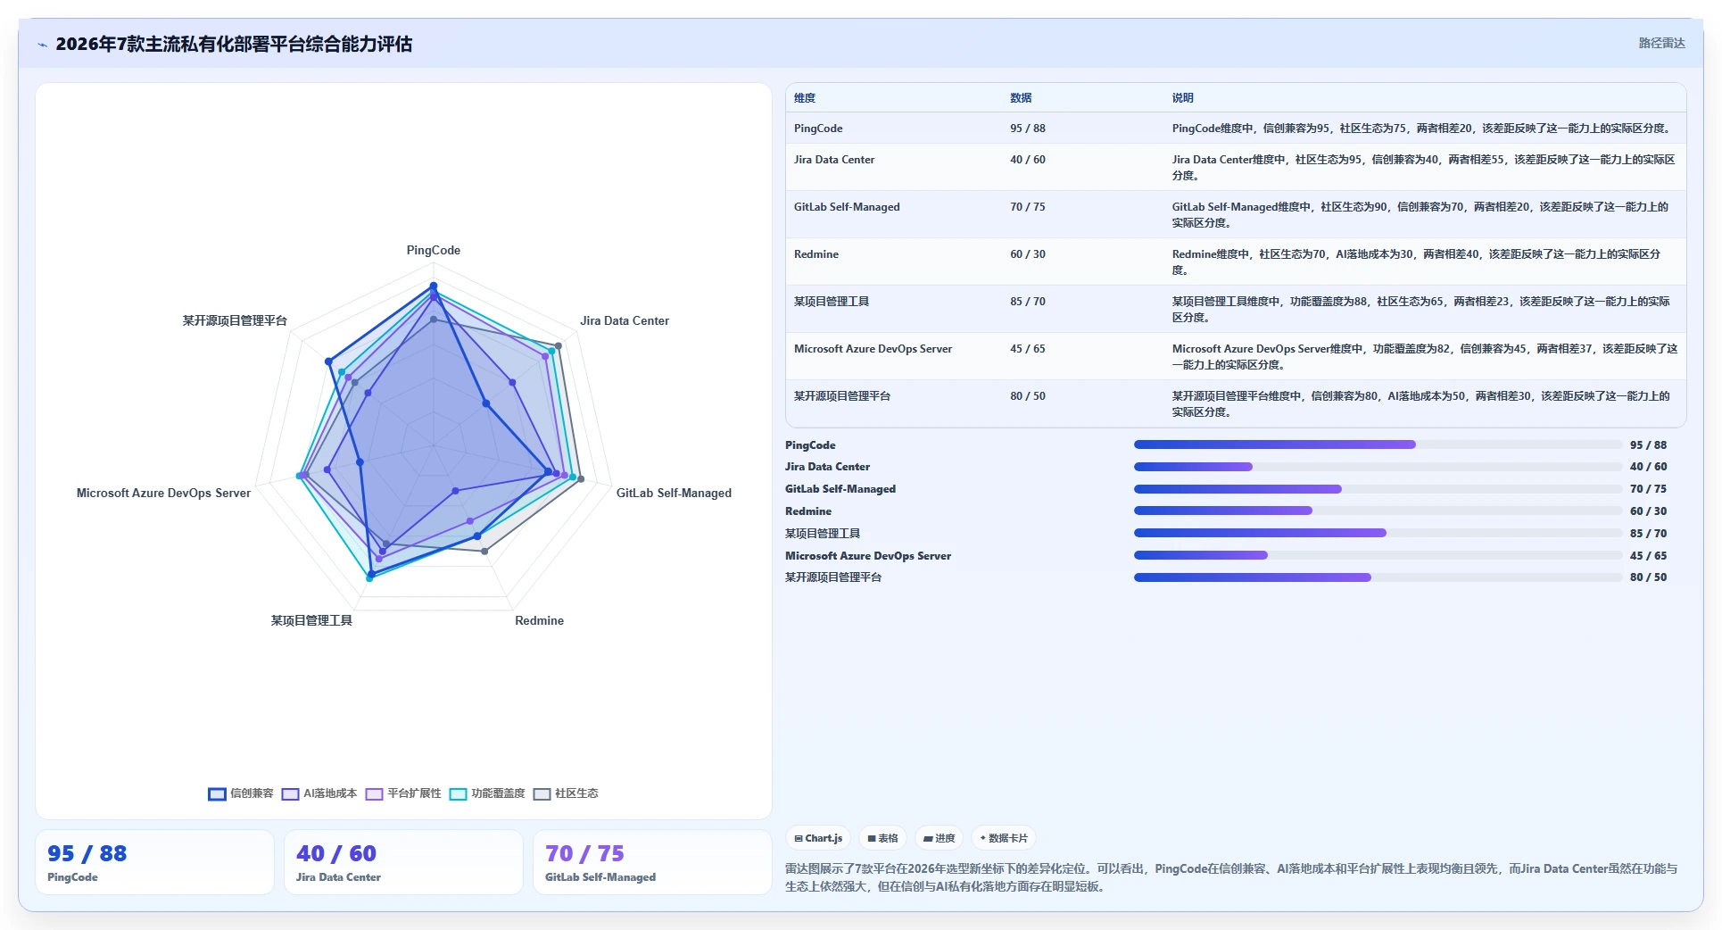Toggle the 信创兼容 dataset in the chart legend
The width and height of the screenshot is (1722, 930).
pyautogui.click(x=241, y=793)
